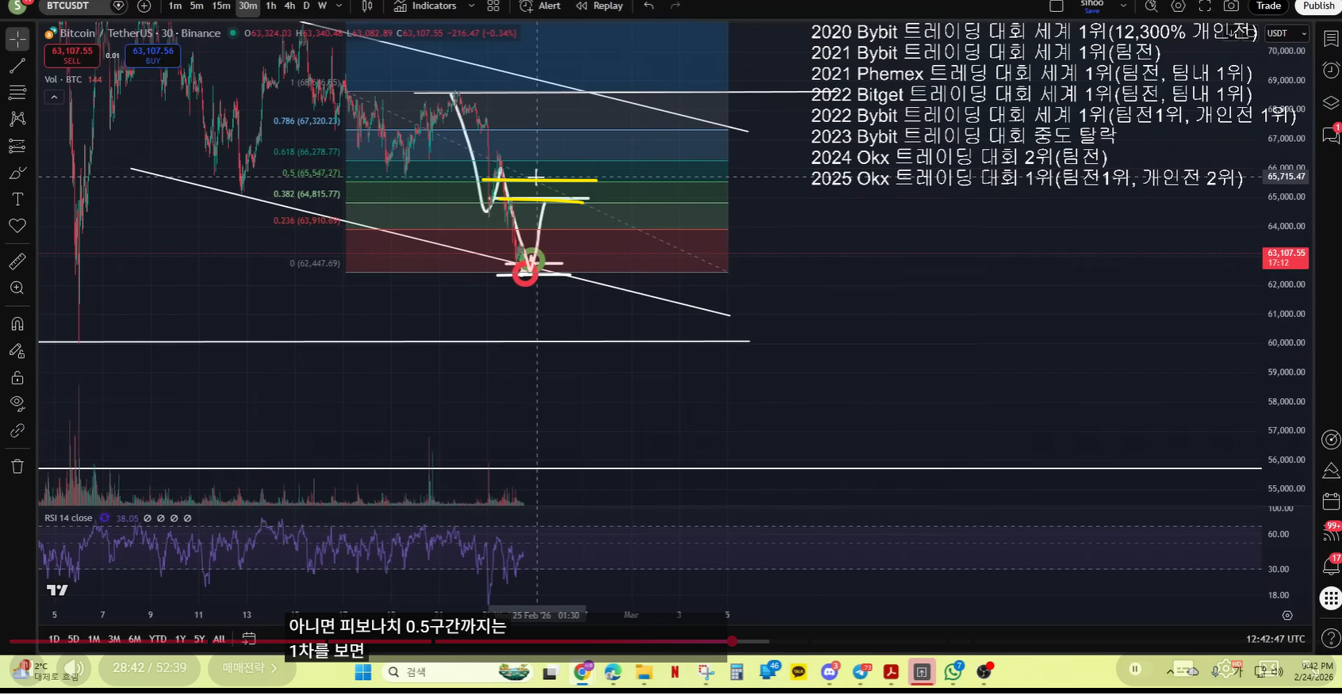Screen dimensions: 1342x699
Task: Select the 3M date range
Action: tap(114, 639)
